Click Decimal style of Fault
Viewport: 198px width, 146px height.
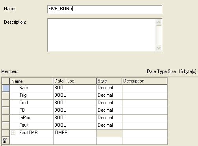[105, 125]
